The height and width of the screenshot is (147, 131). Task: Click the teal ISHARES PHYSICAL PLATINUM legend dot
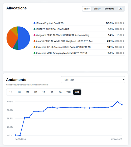35,29
